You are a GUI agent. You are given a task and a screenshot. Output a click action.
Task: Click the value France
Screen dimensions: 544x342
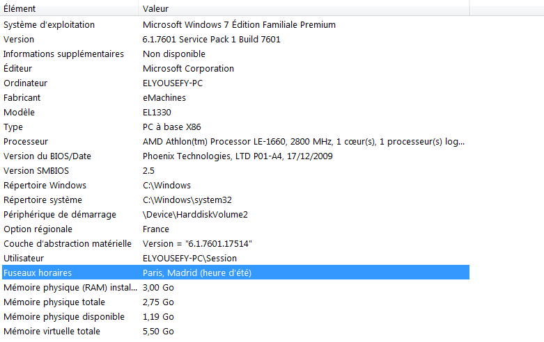(x=156, y=229)
